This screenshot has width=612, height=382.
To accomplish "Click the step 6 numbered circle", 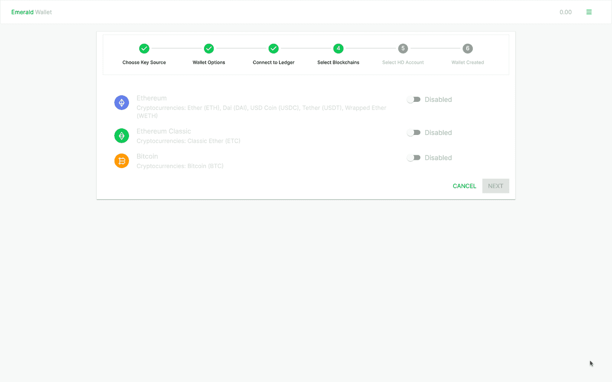I will point(468,48).
